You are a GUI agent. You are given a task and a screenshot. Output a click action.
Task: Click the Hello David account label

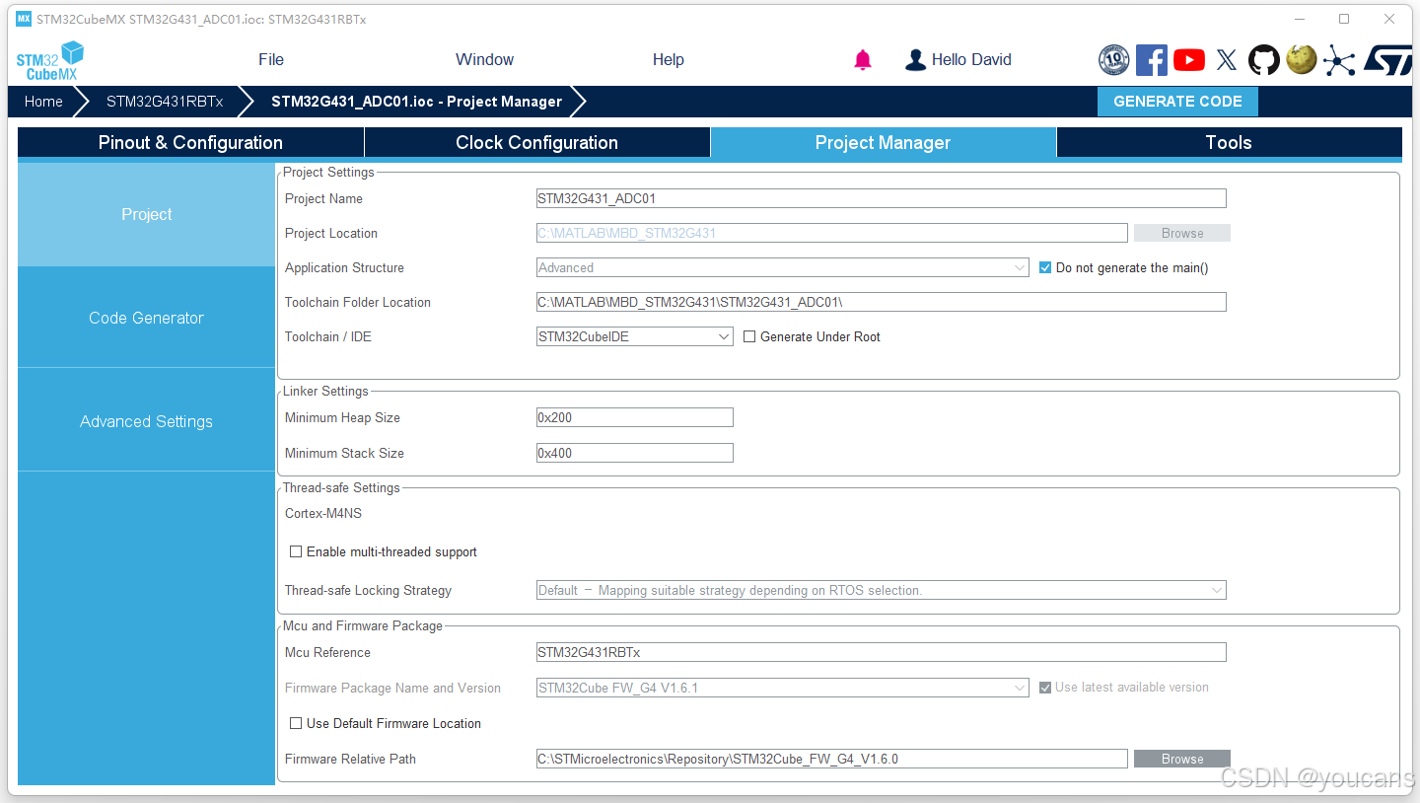point(971,60)
